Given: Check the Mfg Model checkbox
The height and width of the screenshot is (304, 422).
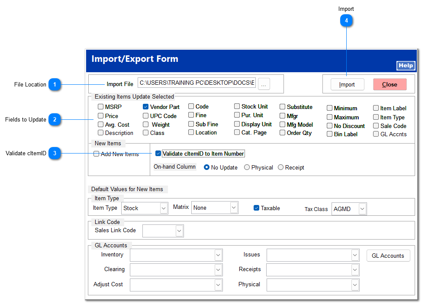Looking at the screenshot, I should tap(282, 125).
